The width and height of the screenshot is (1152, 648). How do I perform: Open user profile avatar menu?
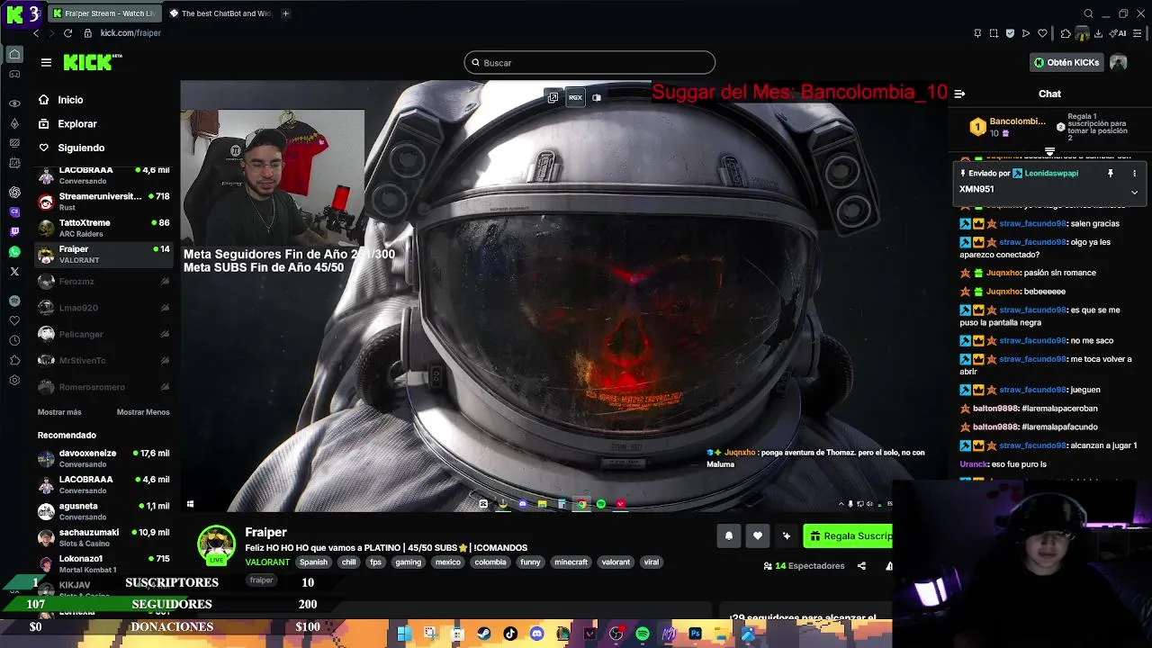point(1118,63)
